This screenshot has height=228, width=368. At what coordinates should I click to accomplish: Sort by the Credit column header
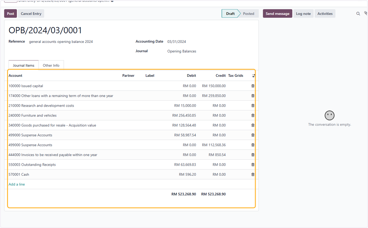click(220, 75)
